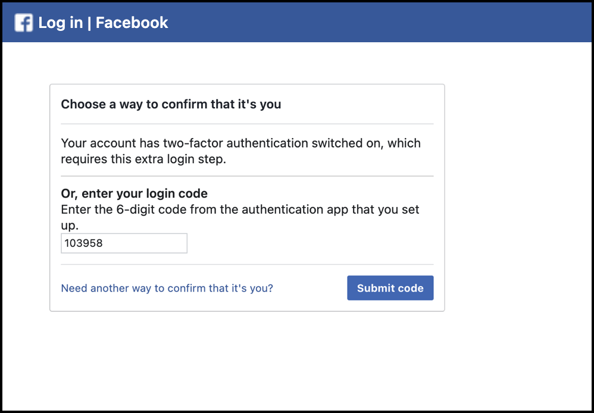Open "Need another way to confirm" link

[x=167, y=288]
